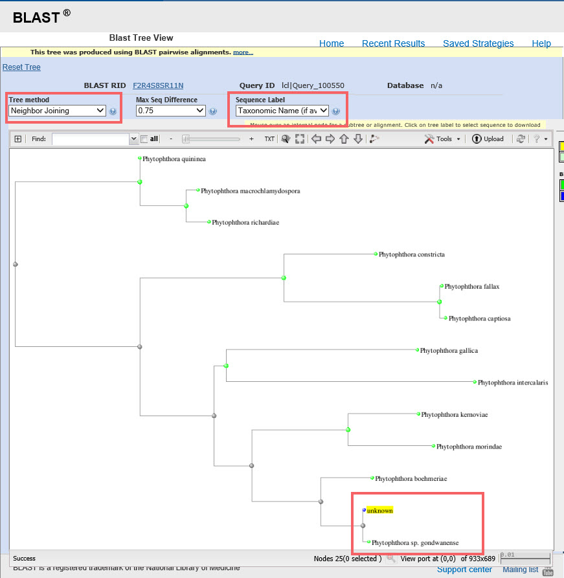Click into the Find text field

click(x=91, y=139)
